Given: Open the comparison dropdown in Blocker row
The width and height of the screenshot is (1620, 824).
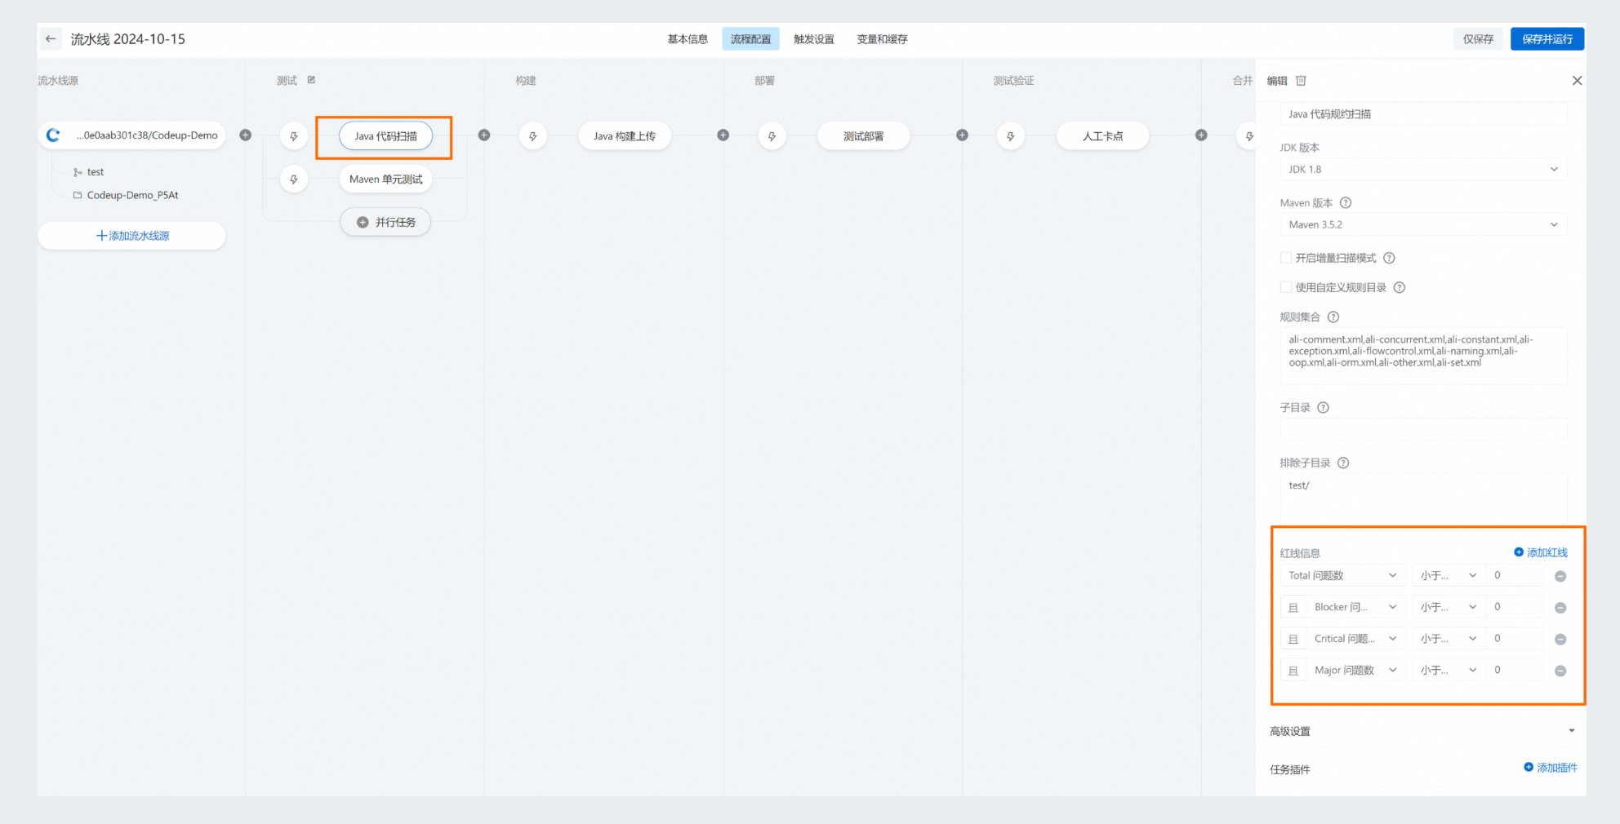Looking at the screenshot, I should coord(1448,607).
